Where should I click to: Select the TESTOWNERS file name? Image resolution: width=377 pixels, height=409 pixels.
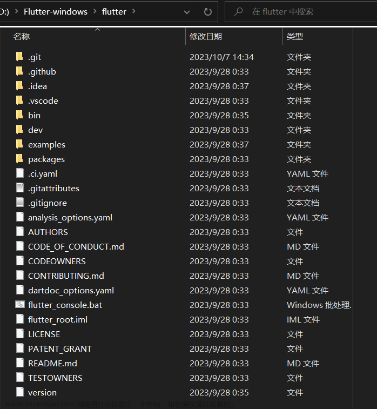tap(55, 378)
